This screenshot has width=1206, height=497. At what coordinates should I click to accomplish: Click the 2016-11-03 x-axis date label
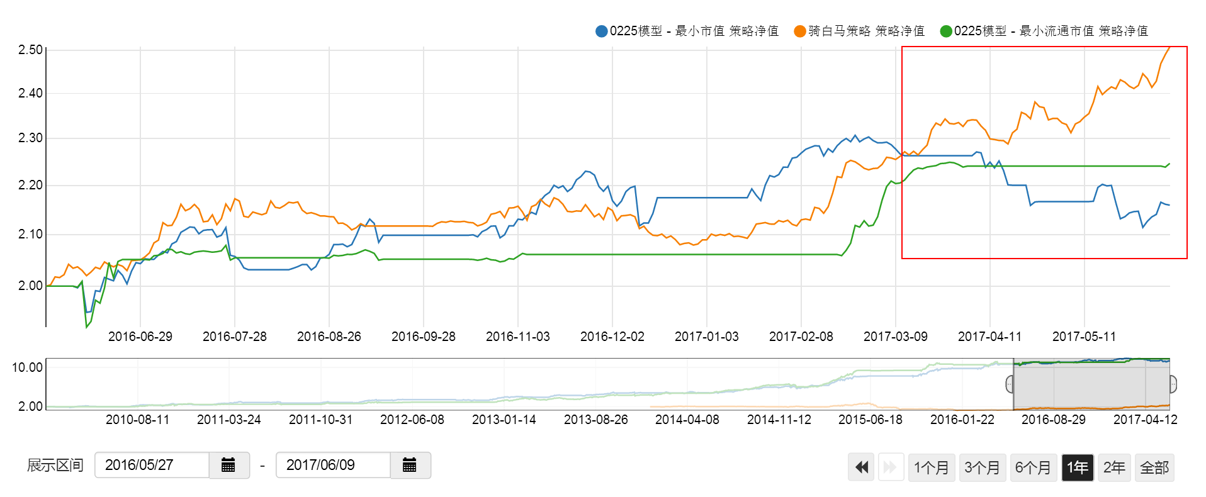pos(518,337)
